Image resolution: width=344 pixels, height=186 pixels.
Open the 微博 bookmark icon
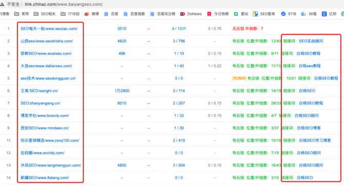pos(86,14)
